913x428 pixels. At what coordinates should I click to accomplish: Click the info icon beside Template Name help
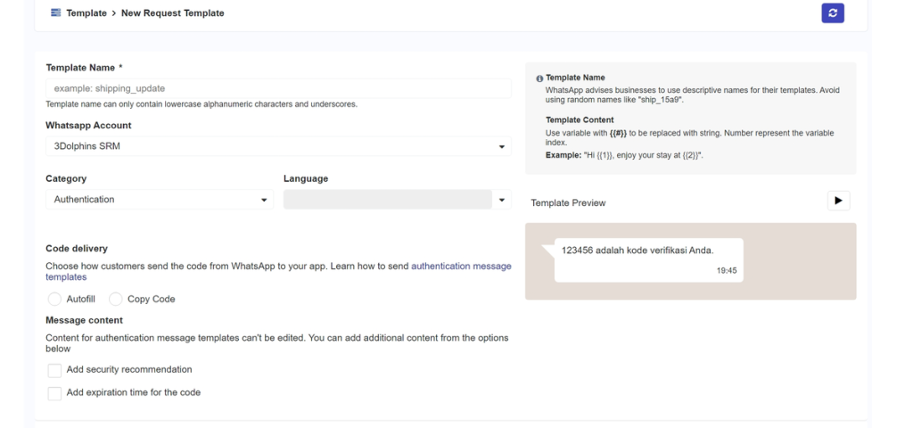tap(539, 78)
